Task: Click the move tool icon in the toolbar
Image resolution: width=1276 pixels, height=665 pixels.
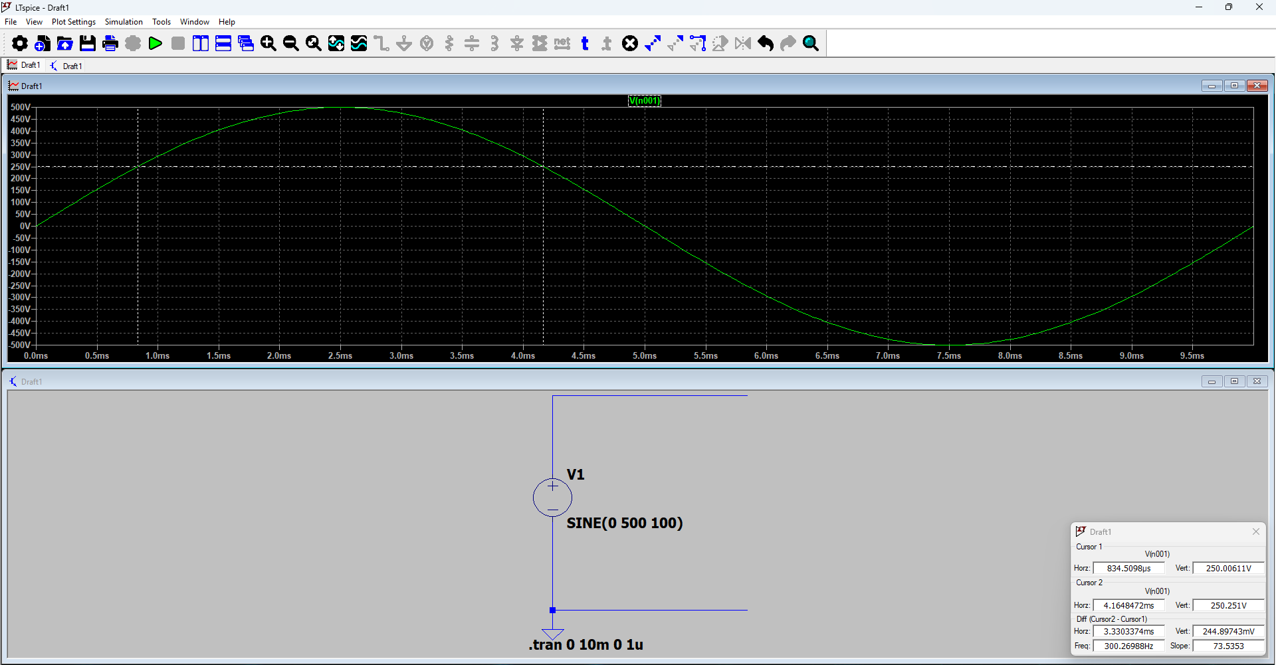Action: 675,44
